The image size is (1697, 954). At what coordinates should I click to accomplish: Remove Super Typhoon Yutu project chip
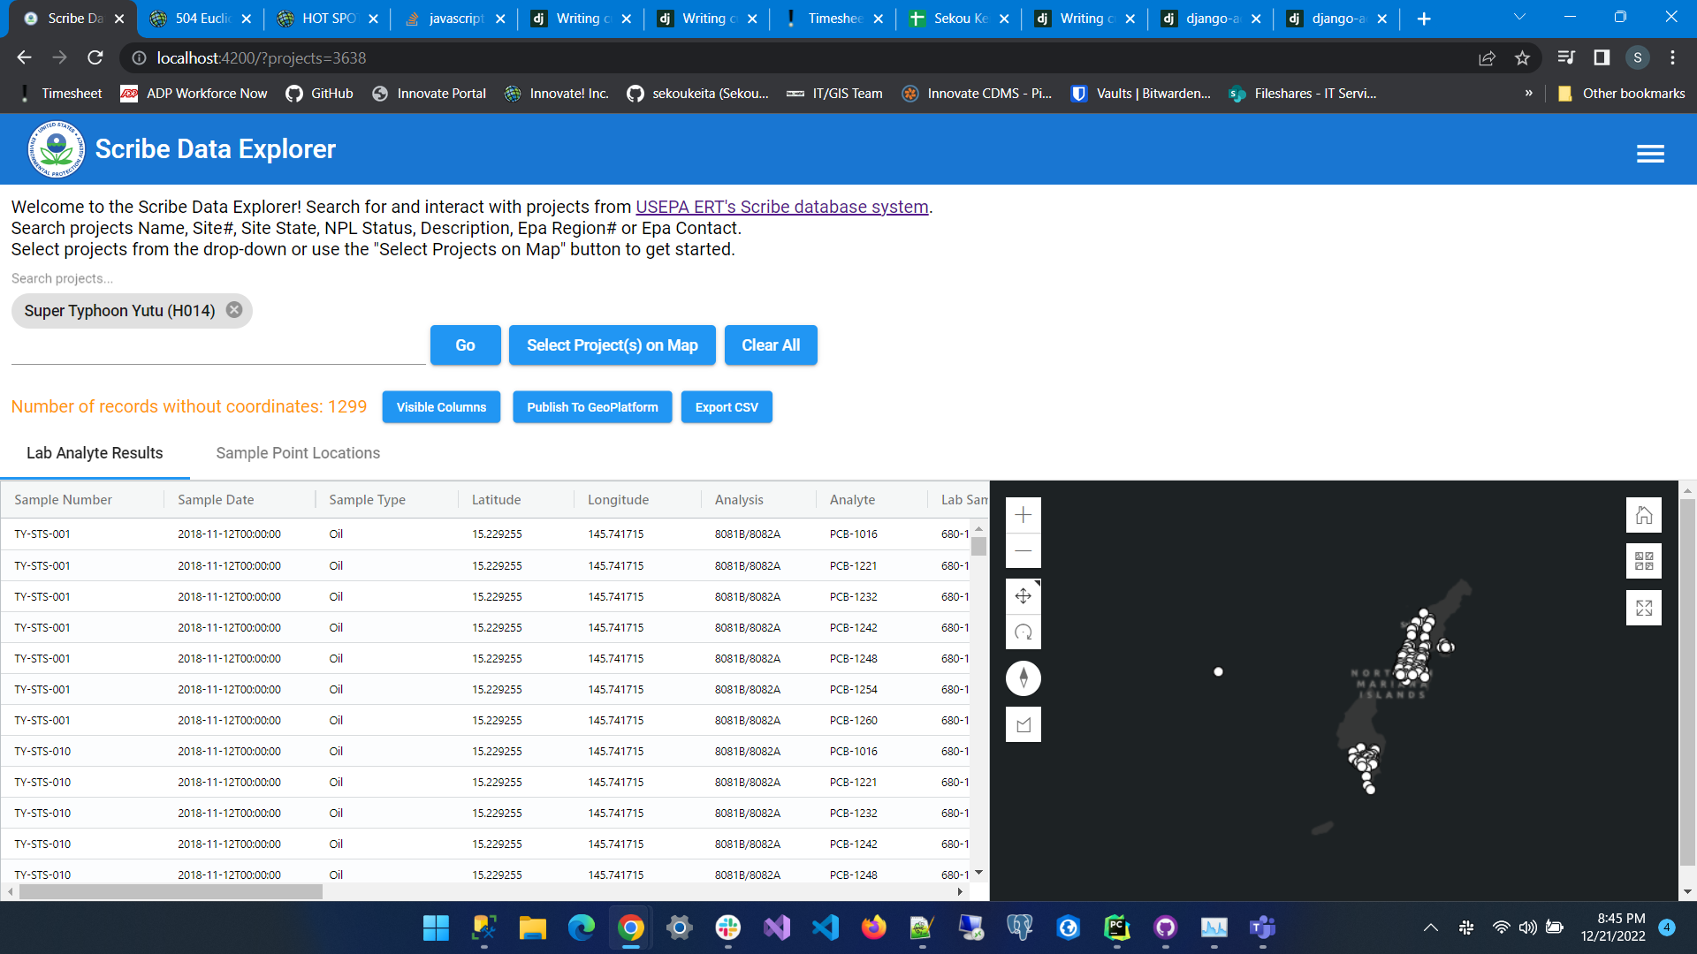pos(234,310)
